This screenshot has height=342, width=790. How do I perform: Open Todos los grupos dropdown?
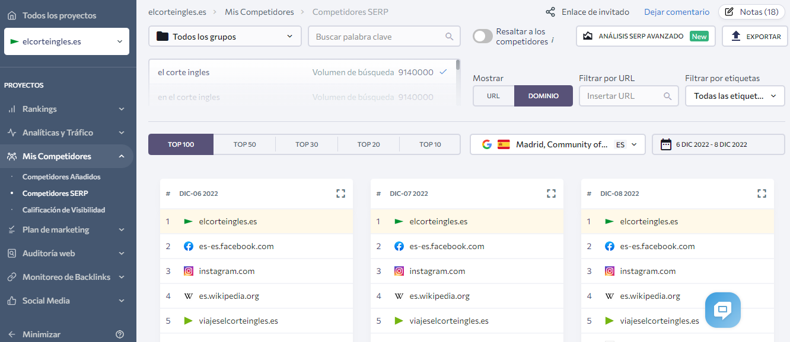tap(225, 36)
